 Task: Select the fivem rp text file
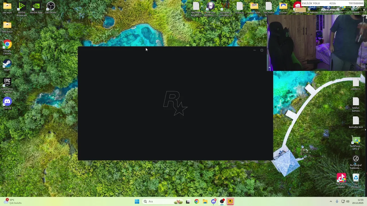coord(240,8)
